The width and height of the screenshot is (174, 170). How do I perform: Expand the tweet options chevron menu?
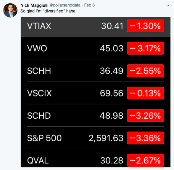[168, 5]
